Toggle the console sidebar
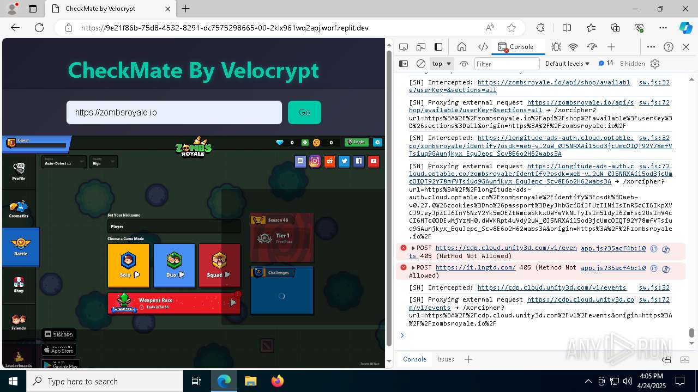The image size is (698, 392). coord(404,64)
